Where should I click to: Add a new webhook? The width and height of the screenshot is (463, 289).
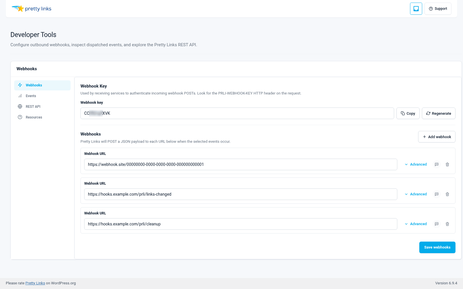pyautogui.click(x=437, y=137)
